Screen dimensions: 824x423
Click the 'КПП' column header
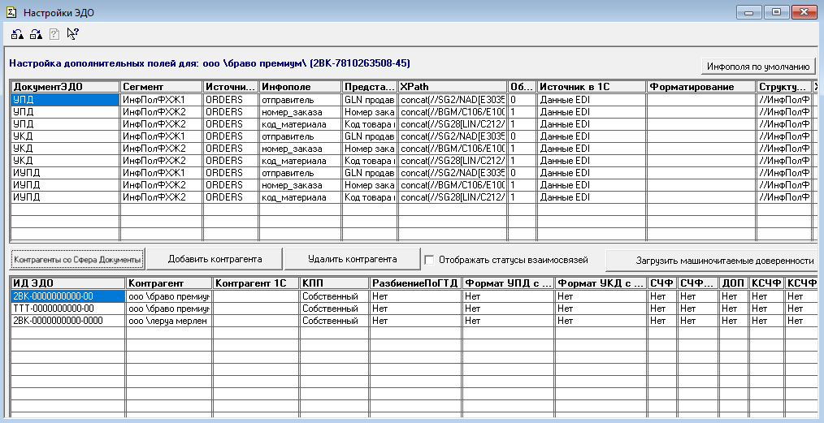[x=334, y=283]
